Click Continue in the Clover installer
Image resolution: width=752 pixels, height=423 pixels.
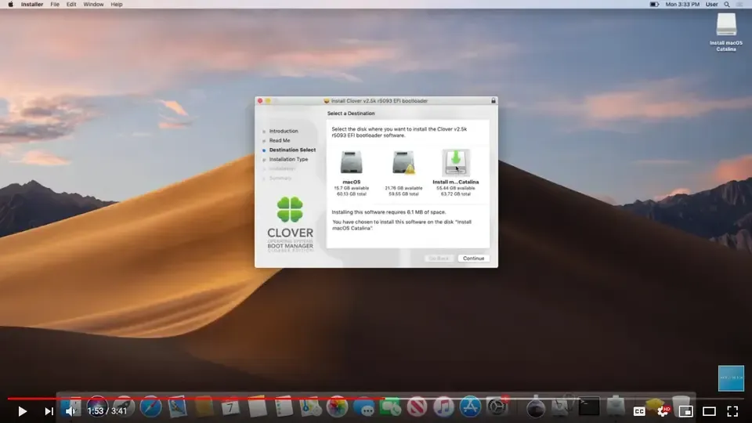(473, 258)
